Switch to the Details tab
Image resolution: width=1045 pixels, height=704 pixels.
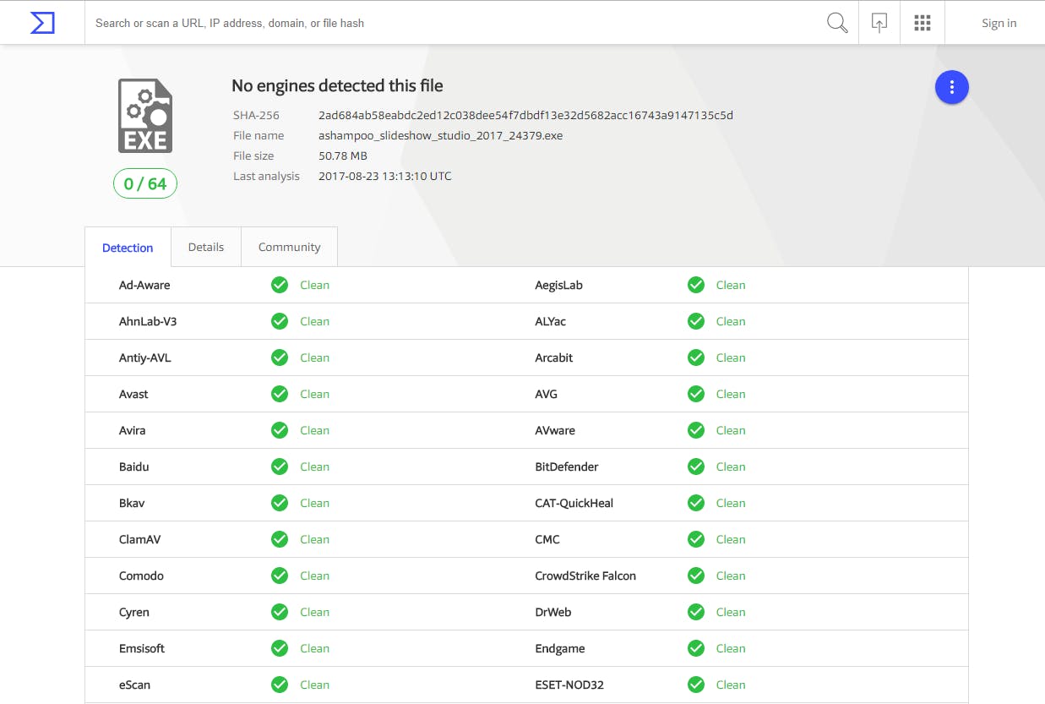206,247
